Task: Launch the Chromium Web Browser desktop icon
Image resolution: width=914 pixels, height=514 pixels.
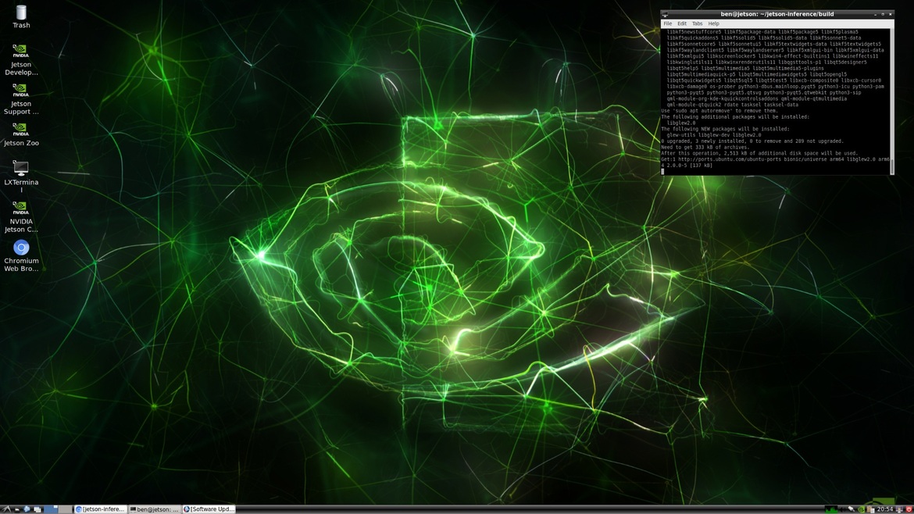Action: [x=21, y=255]
